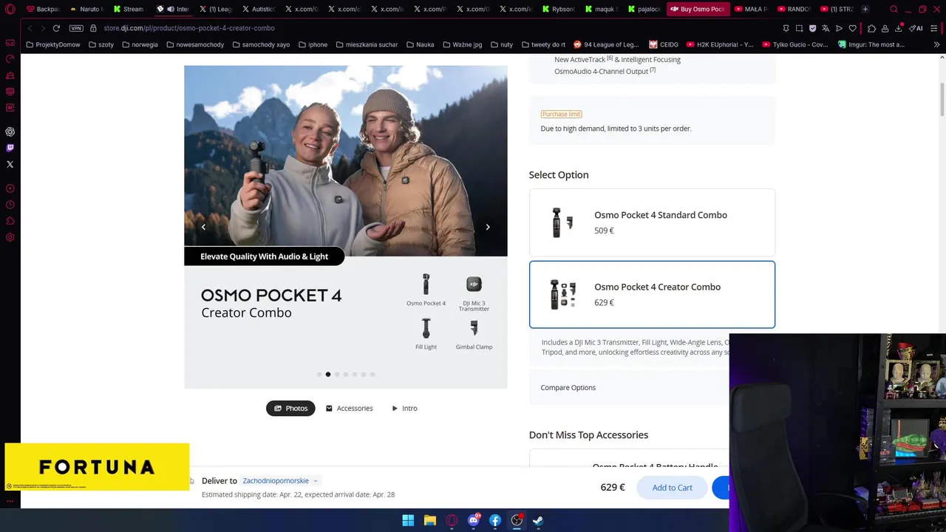Jump to last carousel dot
This screenshot has width=946, height=532.
coord(372,375)
